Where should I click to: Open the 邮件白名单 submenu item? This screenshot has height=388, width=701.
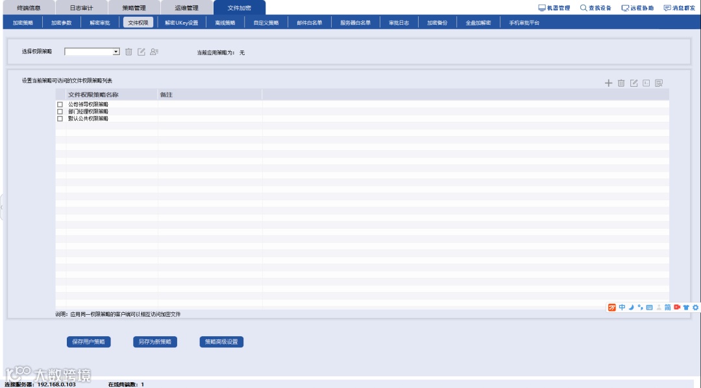pyautogui.click(x=310, y=23)
